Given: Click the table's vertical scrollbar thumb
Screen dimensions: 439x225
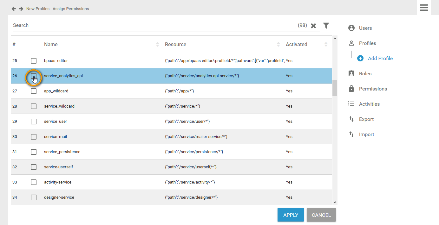Looking at the screenshot, I should coord(334,88).
